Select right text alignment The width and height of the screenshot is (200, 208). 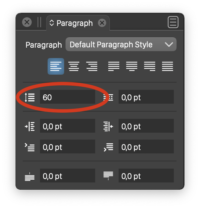[92, 66]
